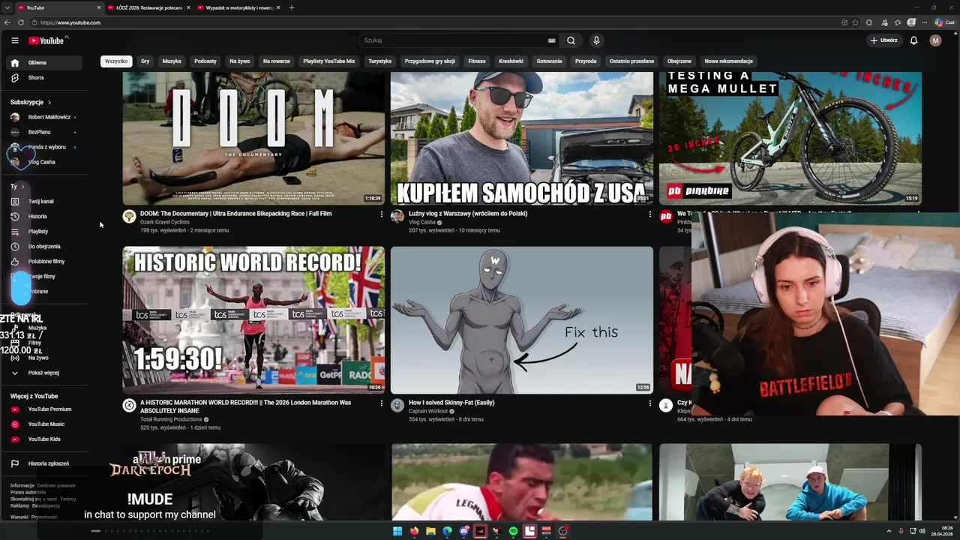Image resolution: width=960 pixels, height=540 pixels.
Task: Play the DOOM documentary thumbnail
Action: point(253,139)
